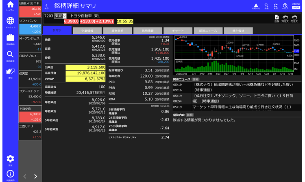
Task: Click the 売買代金 value 19,876,142,100
Action: click(x=85, y=73)
